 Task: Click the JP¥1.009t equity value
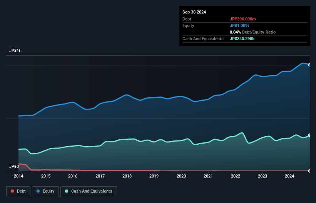pyautogui.click(x=239, y=25)
